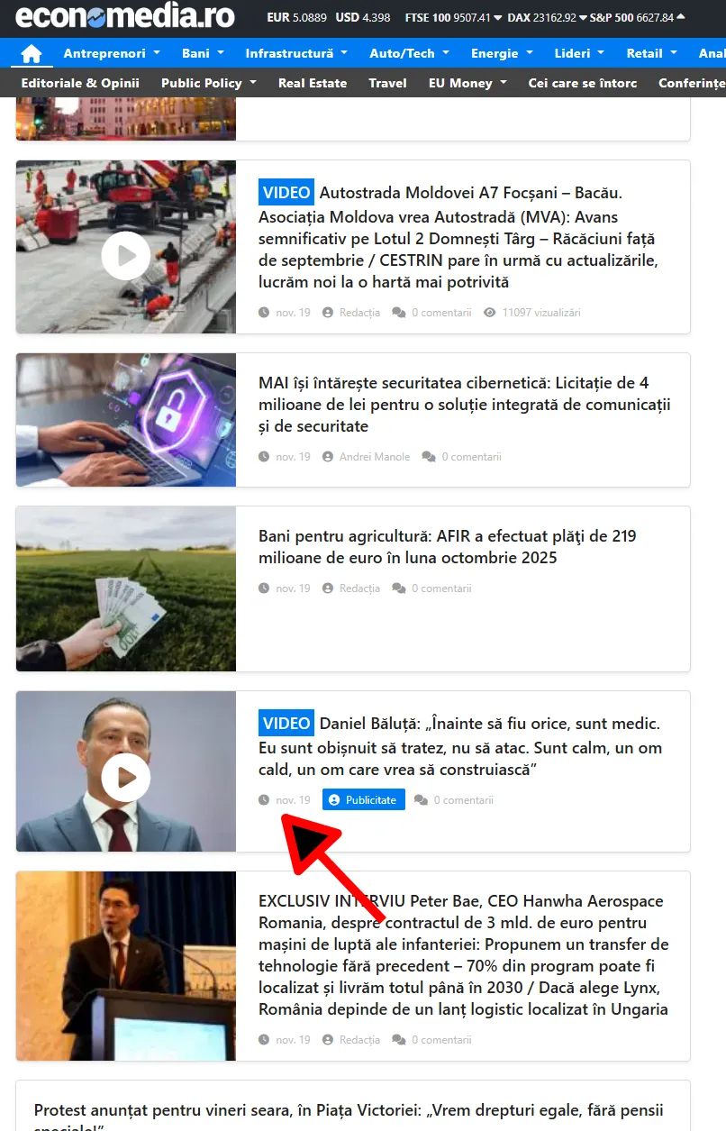Click the author icon next to Andrei Manole
The image size is (726, 1131).
[x=328, y=457]
